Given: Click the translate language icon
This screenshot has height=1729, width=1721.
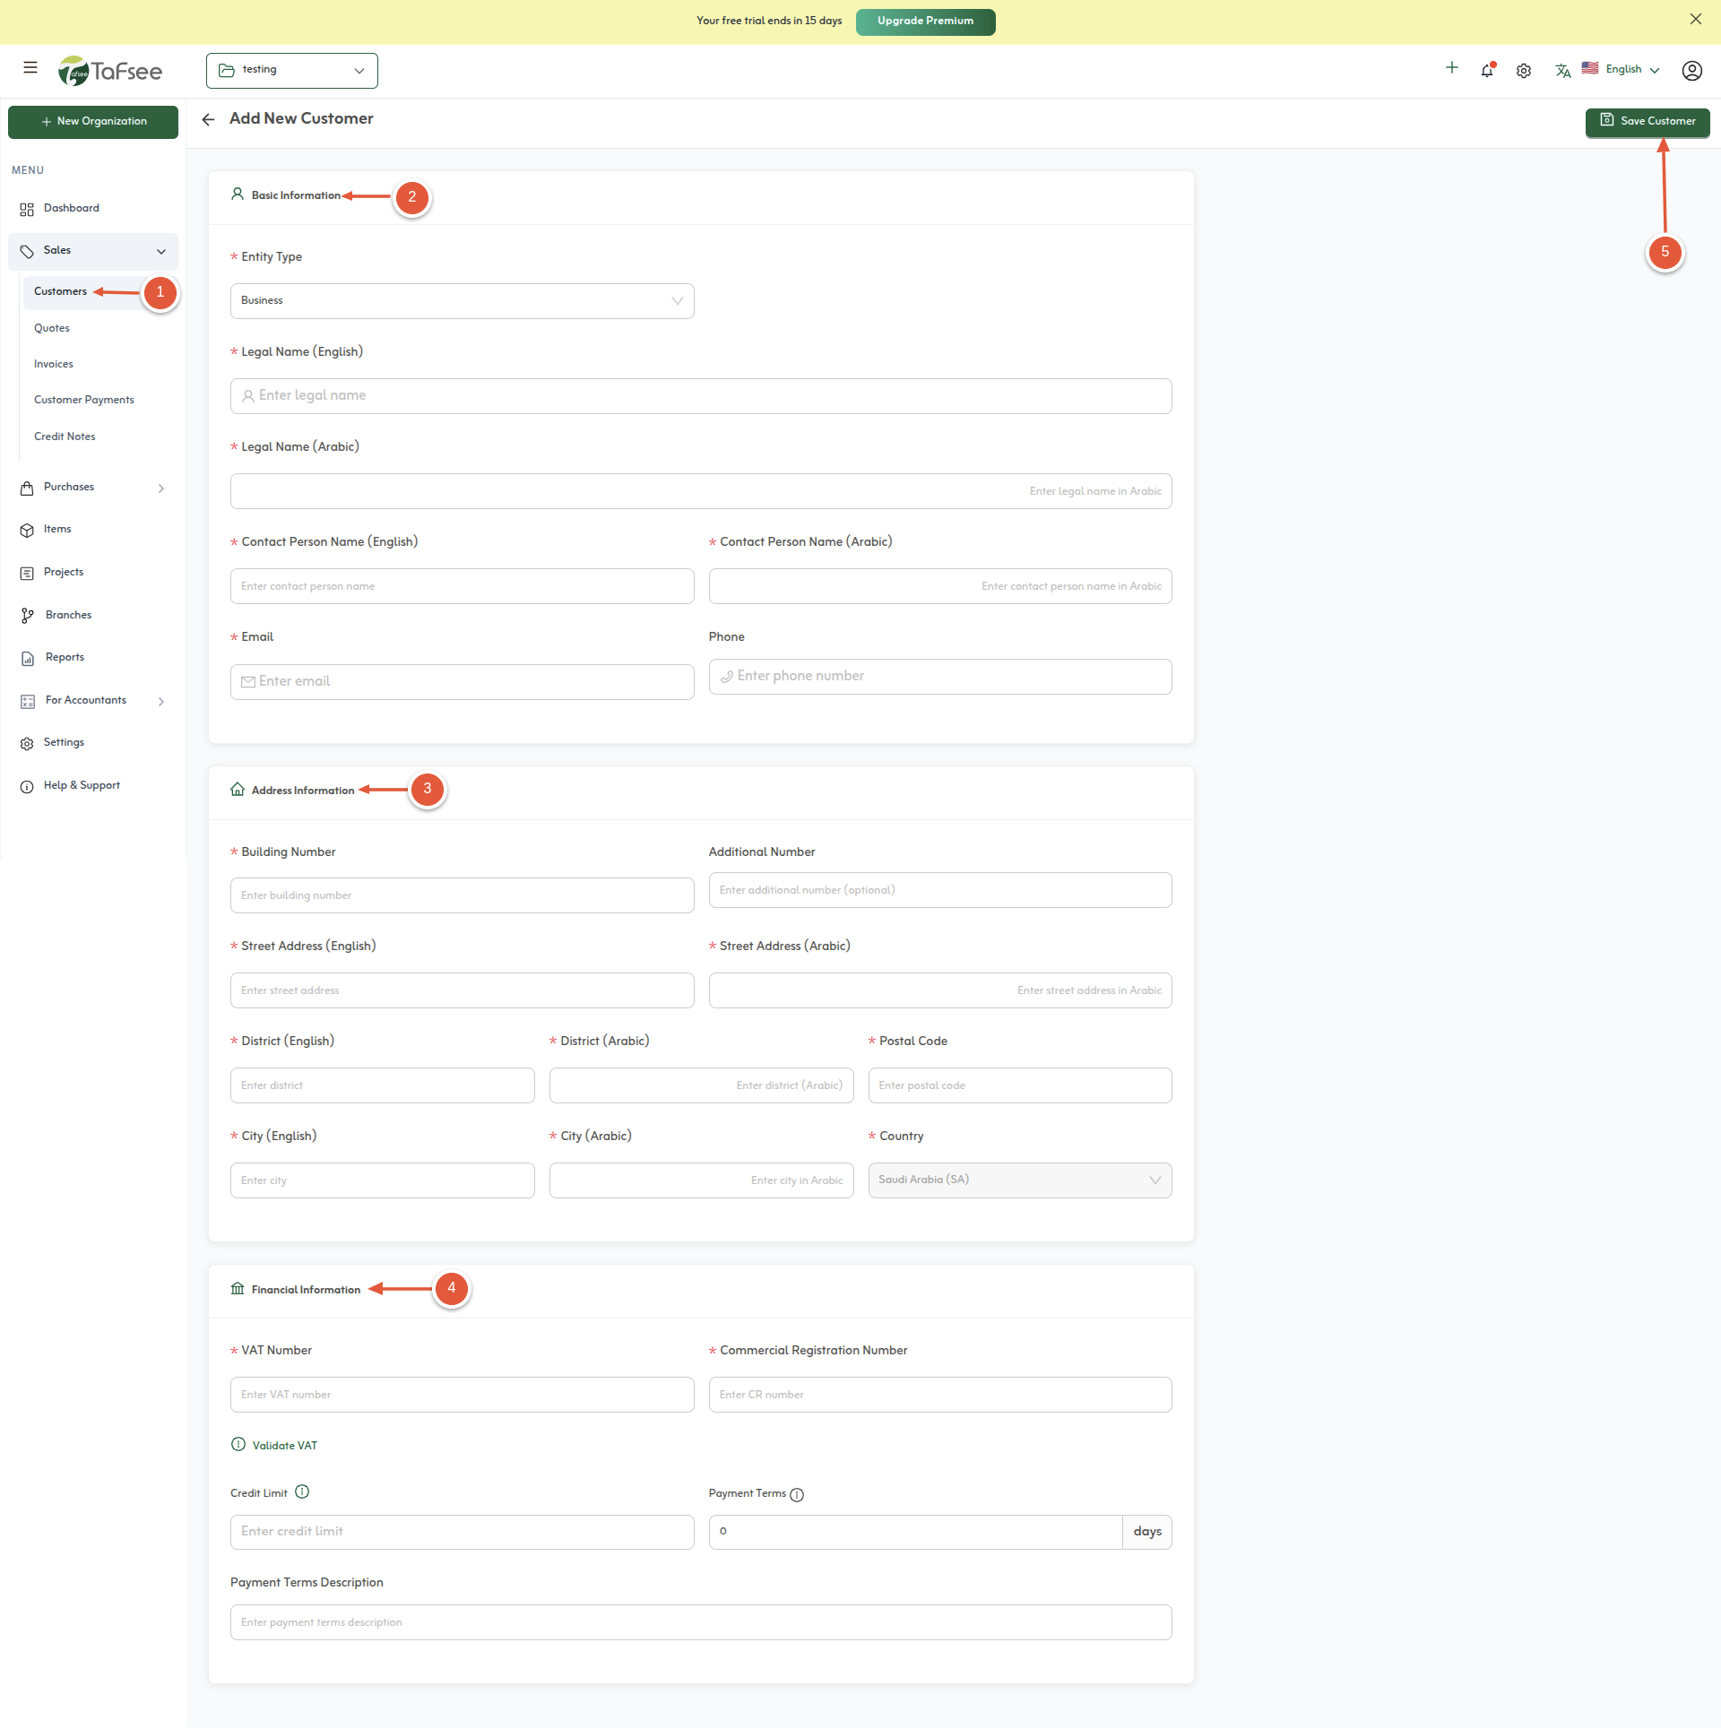Looking at the screenshot, I should click(x=1563, y=71).
